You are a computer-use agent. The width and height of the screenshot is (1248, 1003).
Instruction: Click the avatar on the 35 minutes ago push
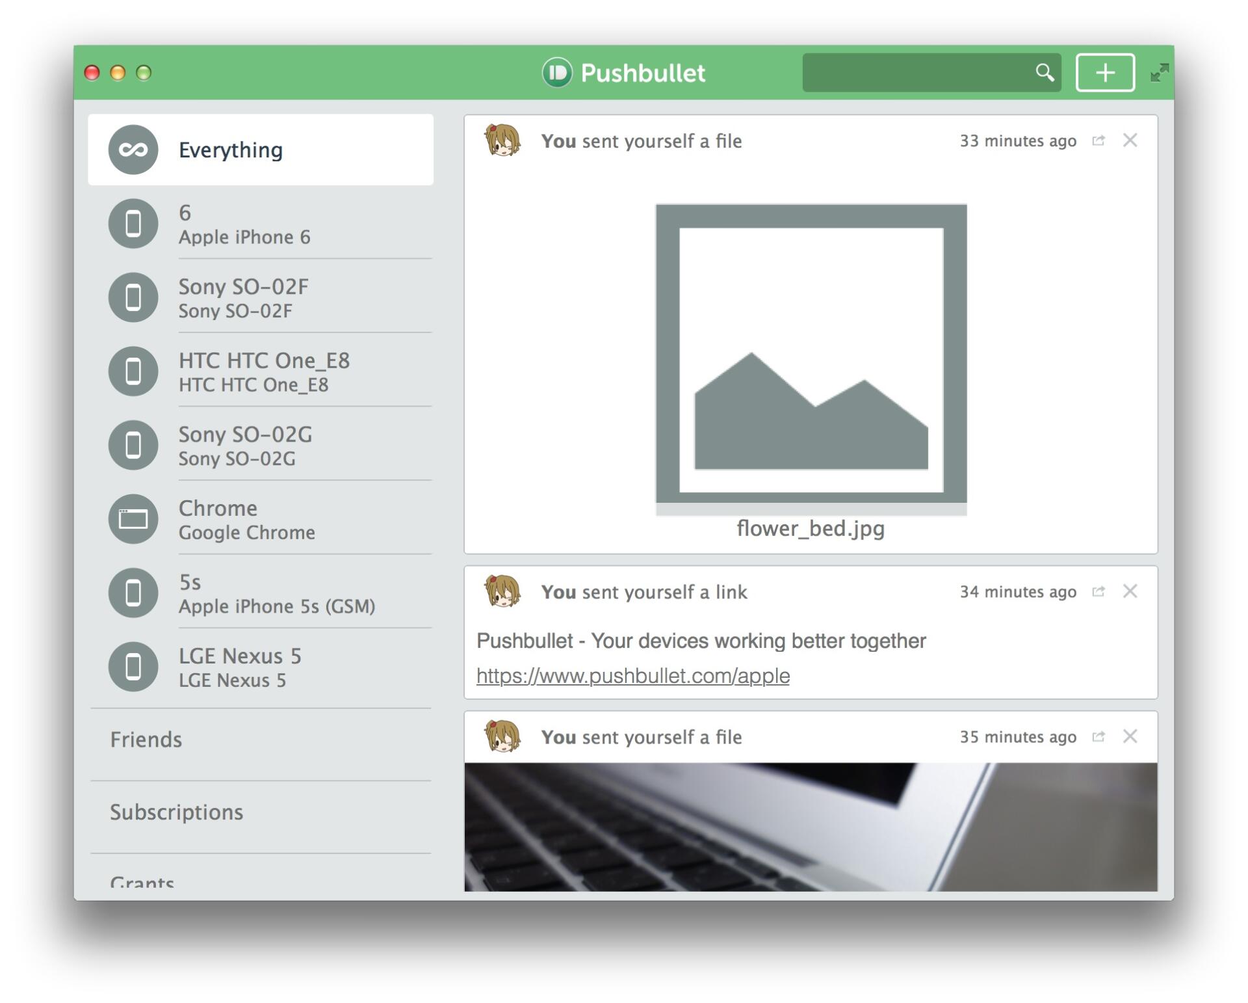[x=502, y=736]
